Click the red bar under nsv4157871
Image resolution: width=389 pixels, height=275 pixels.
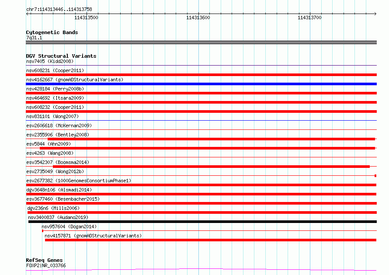(x=211, y=240)
